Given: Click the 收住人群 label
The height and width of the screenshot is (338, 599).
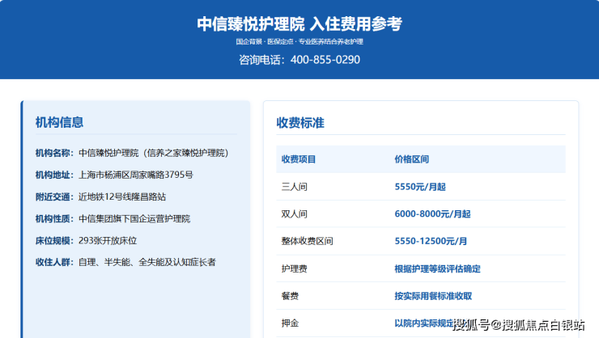Looking at the screenshot, I should pyautogui.click(x=53, y=262).
